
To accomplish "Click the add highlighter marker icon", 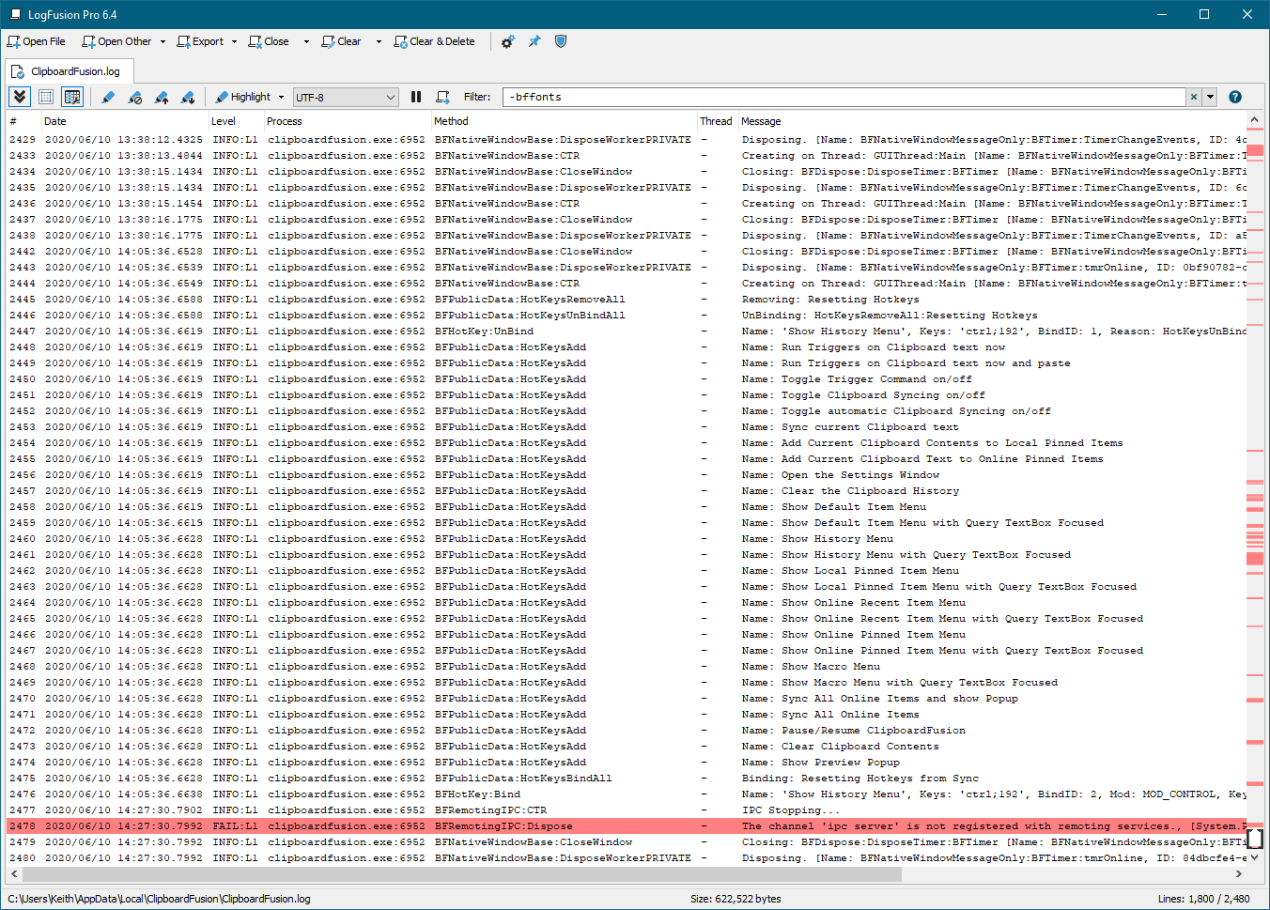I will click(x=108, y=97).
